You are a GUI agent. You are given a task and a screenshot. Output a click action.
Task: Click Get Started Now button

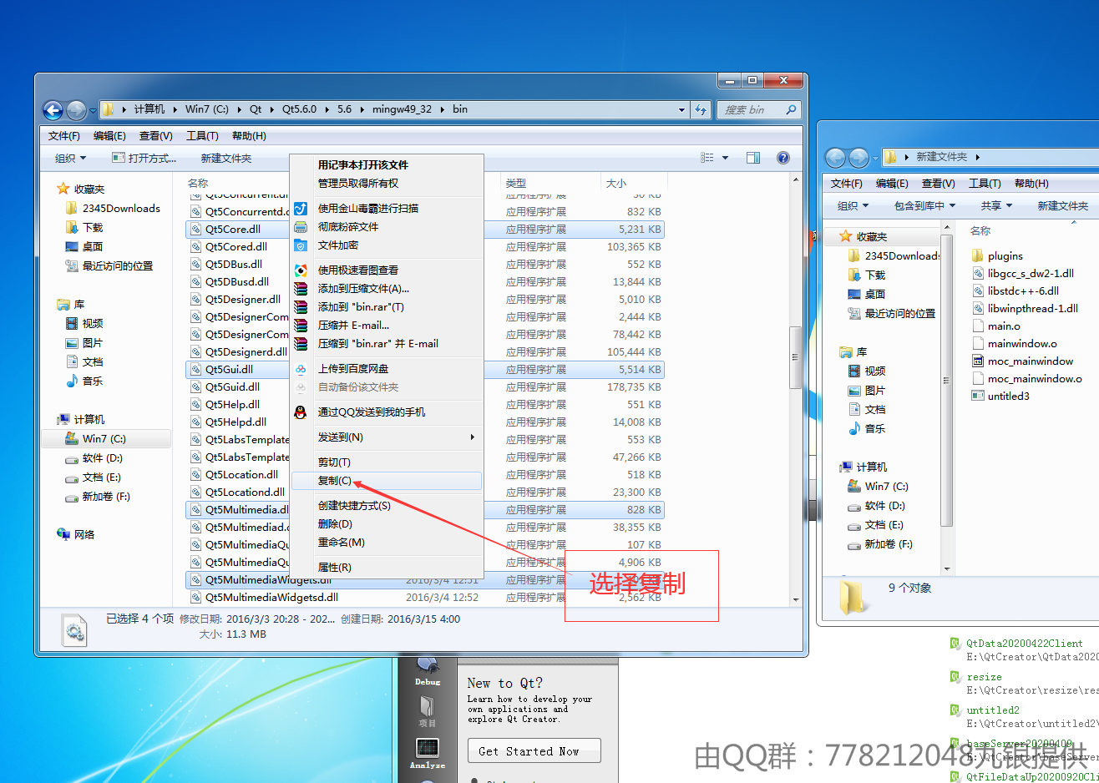coord(534,750)
